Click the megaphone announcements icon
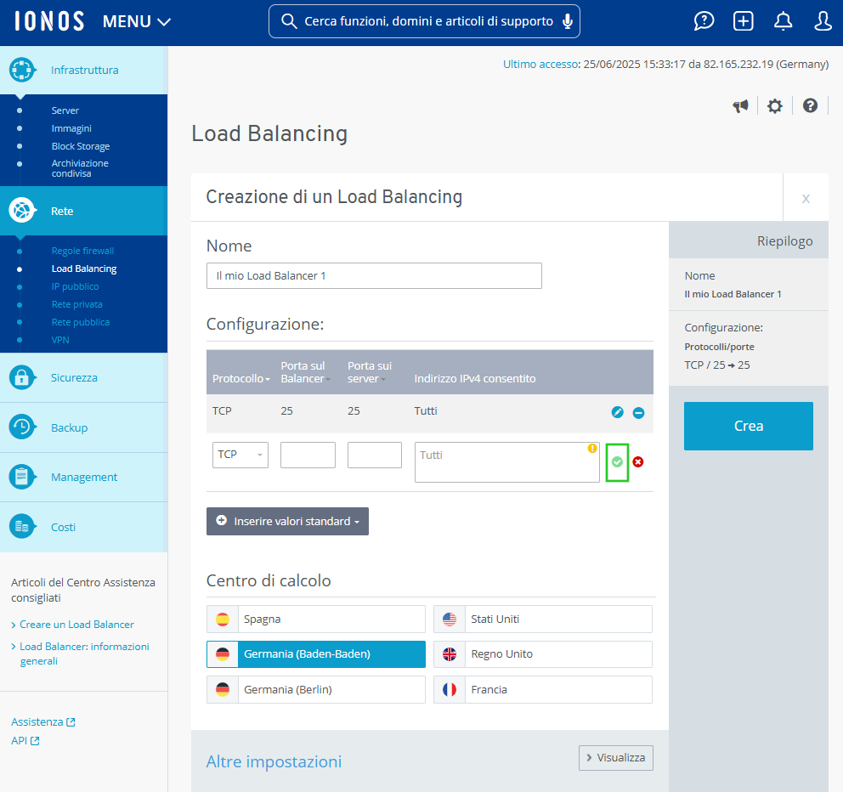The image size is (843, 792). tap(740, 106)
